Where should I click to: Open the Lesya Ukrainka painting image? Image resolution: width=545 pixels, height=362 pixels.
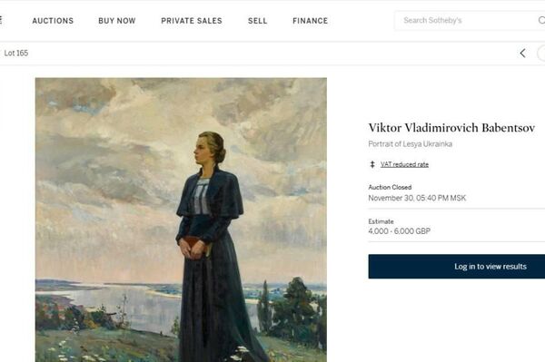click(181, 220)
